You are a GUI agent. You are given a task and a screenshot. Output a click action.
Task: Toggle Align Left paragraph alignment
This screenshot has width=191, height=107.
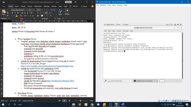(38, 13)
